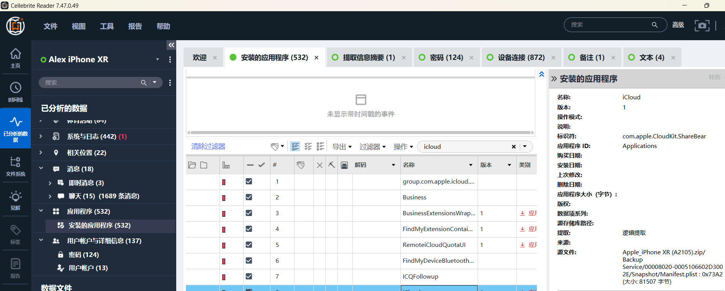The height and width of the screenshot is (291, 725).
Task: Expand the 即时消息 (3) tree node
Action: pos(50,183)
